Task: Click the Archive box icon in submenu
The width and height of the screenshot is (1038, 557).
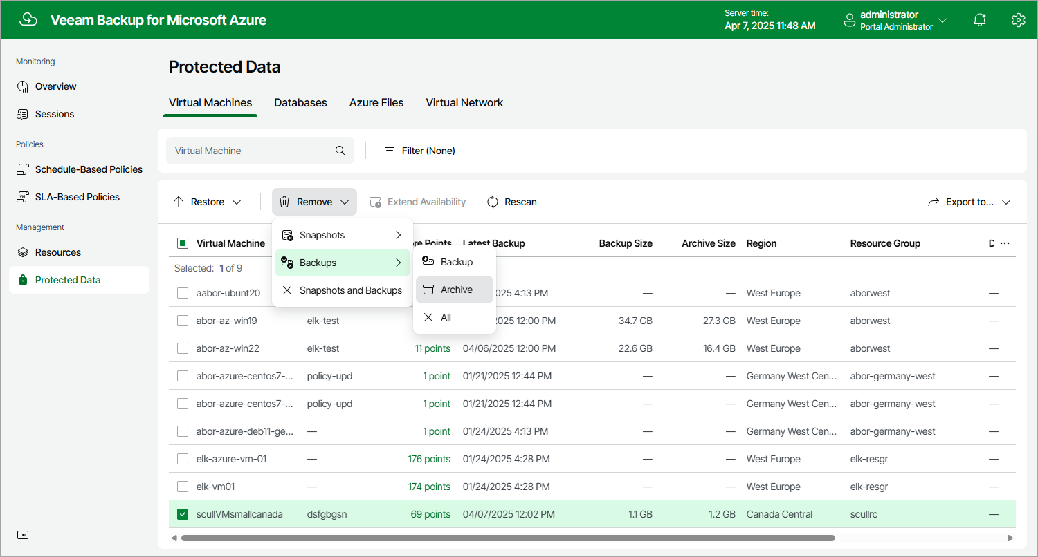Action: [x=428, y=290]
